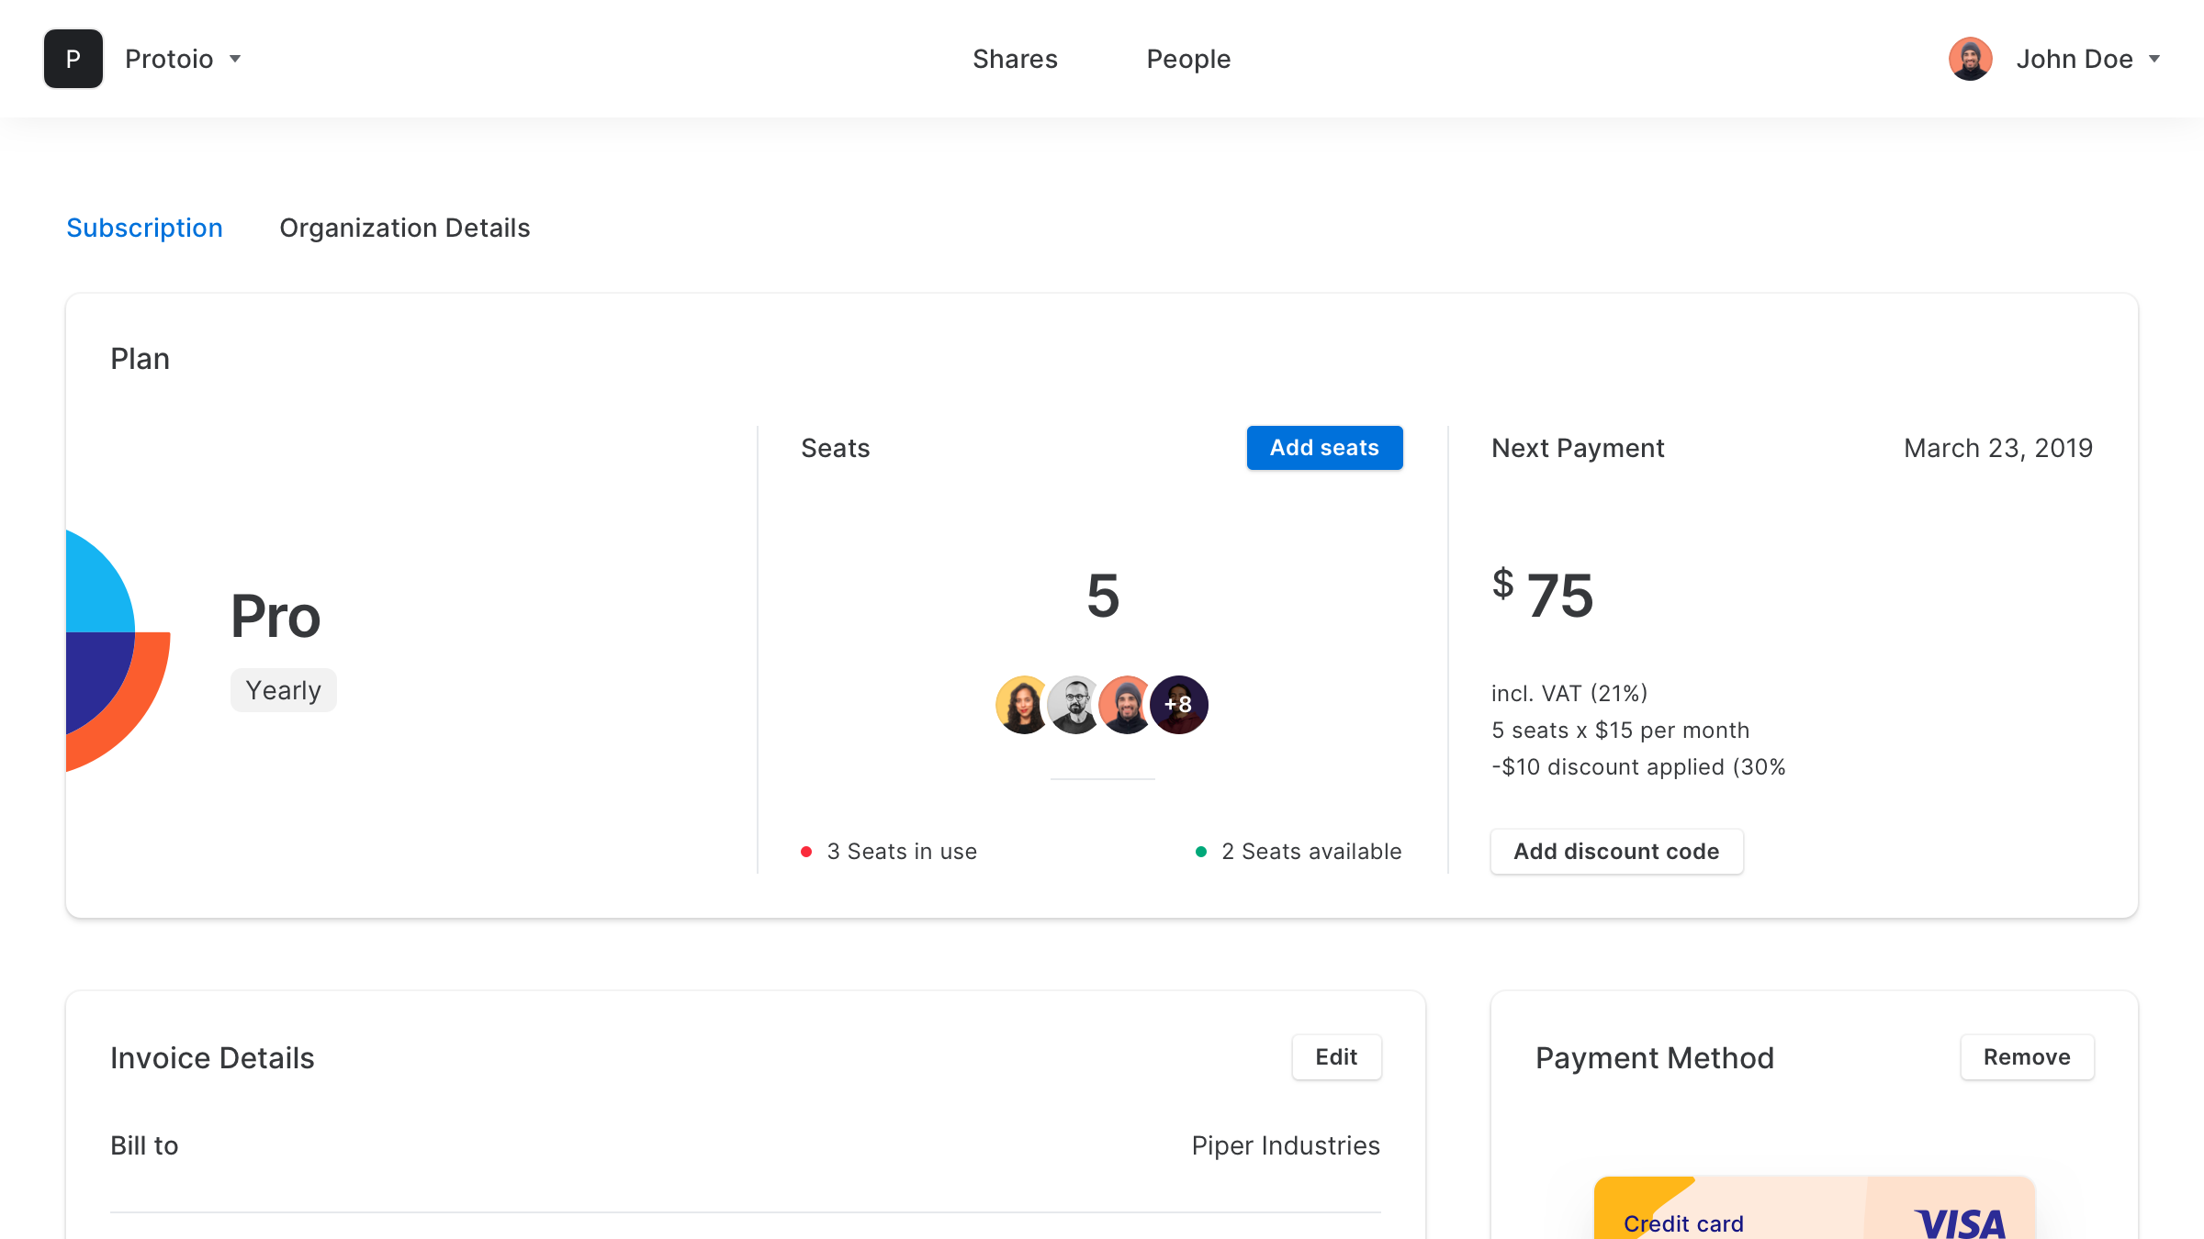Click the Visa logo on credit card
Image resolution: width=2204 pixels, height=1239 pixels.
tap(1961, 1223)
